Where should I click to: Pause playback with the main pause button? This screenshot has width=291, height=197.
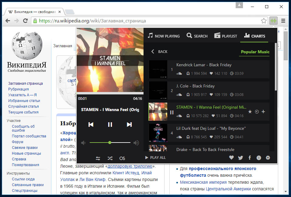(x=110, y=125)
